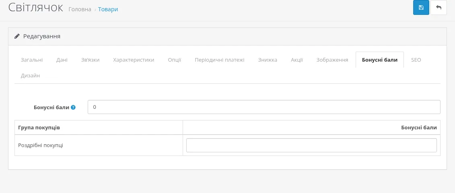Focus the Роздрібні покупці bonus points field
The width and height of the screenshot is (455, 193).
click(311, 145)
